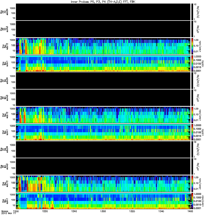This screenshot has width=206, height=219.
Task: Click the the fbk edc12 color bar
Action: coord(192,184)
